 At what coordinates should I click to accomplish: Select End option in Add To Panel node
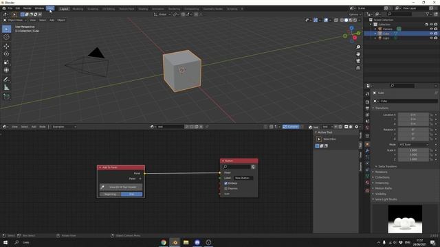coord(131,194)
